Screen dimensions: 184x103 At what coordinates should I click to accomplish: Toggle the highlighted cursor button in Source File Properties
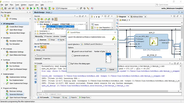45,47
